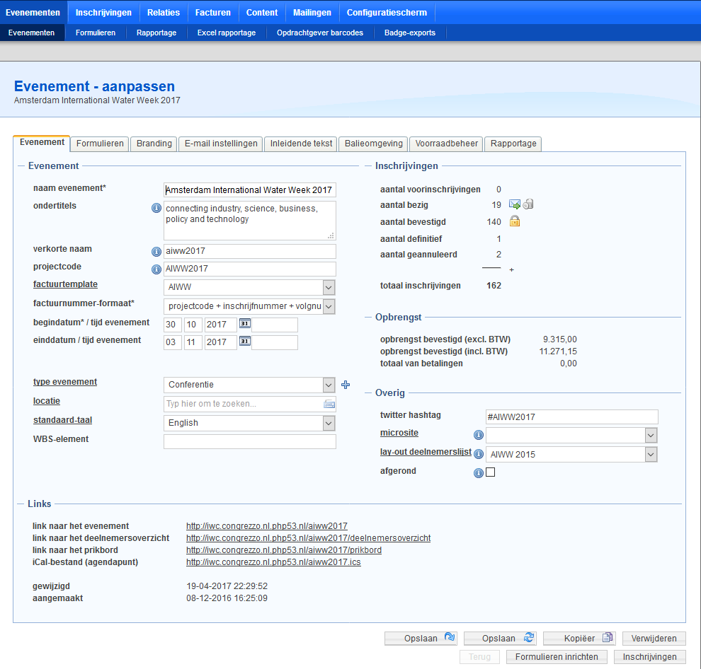
Task: Click the printer icon beside aantal bezig
Action: tap(528, 204)
